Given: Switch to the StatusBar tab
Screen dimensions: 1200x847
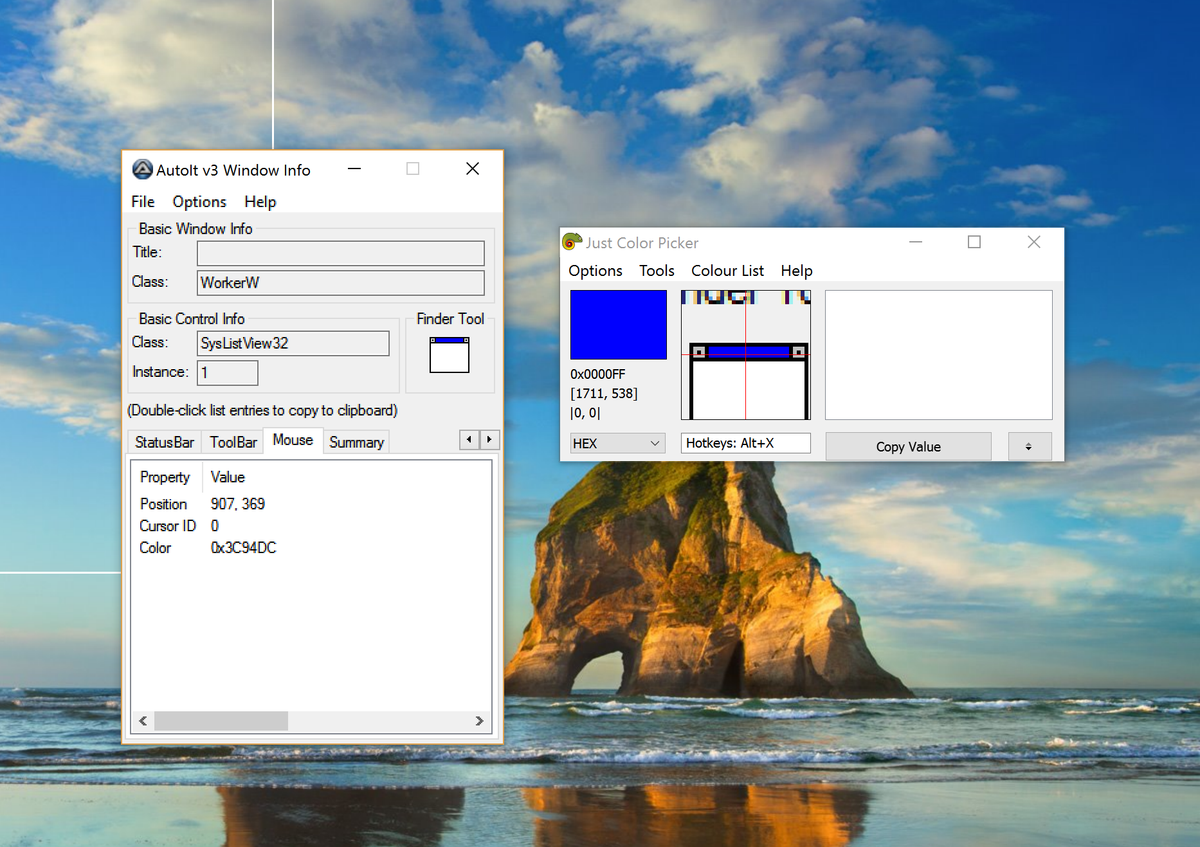Looking at the screenshot, I should (x=165, y=442).
